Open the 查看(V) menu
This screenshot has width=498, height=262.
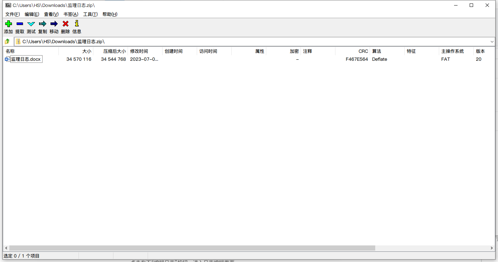51,14
